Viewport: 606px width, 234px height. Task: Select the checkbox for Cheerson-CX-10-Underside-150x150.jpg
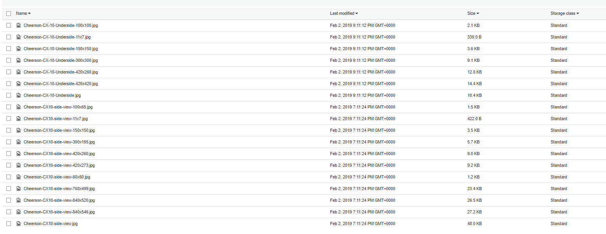[x=9, y=48]
